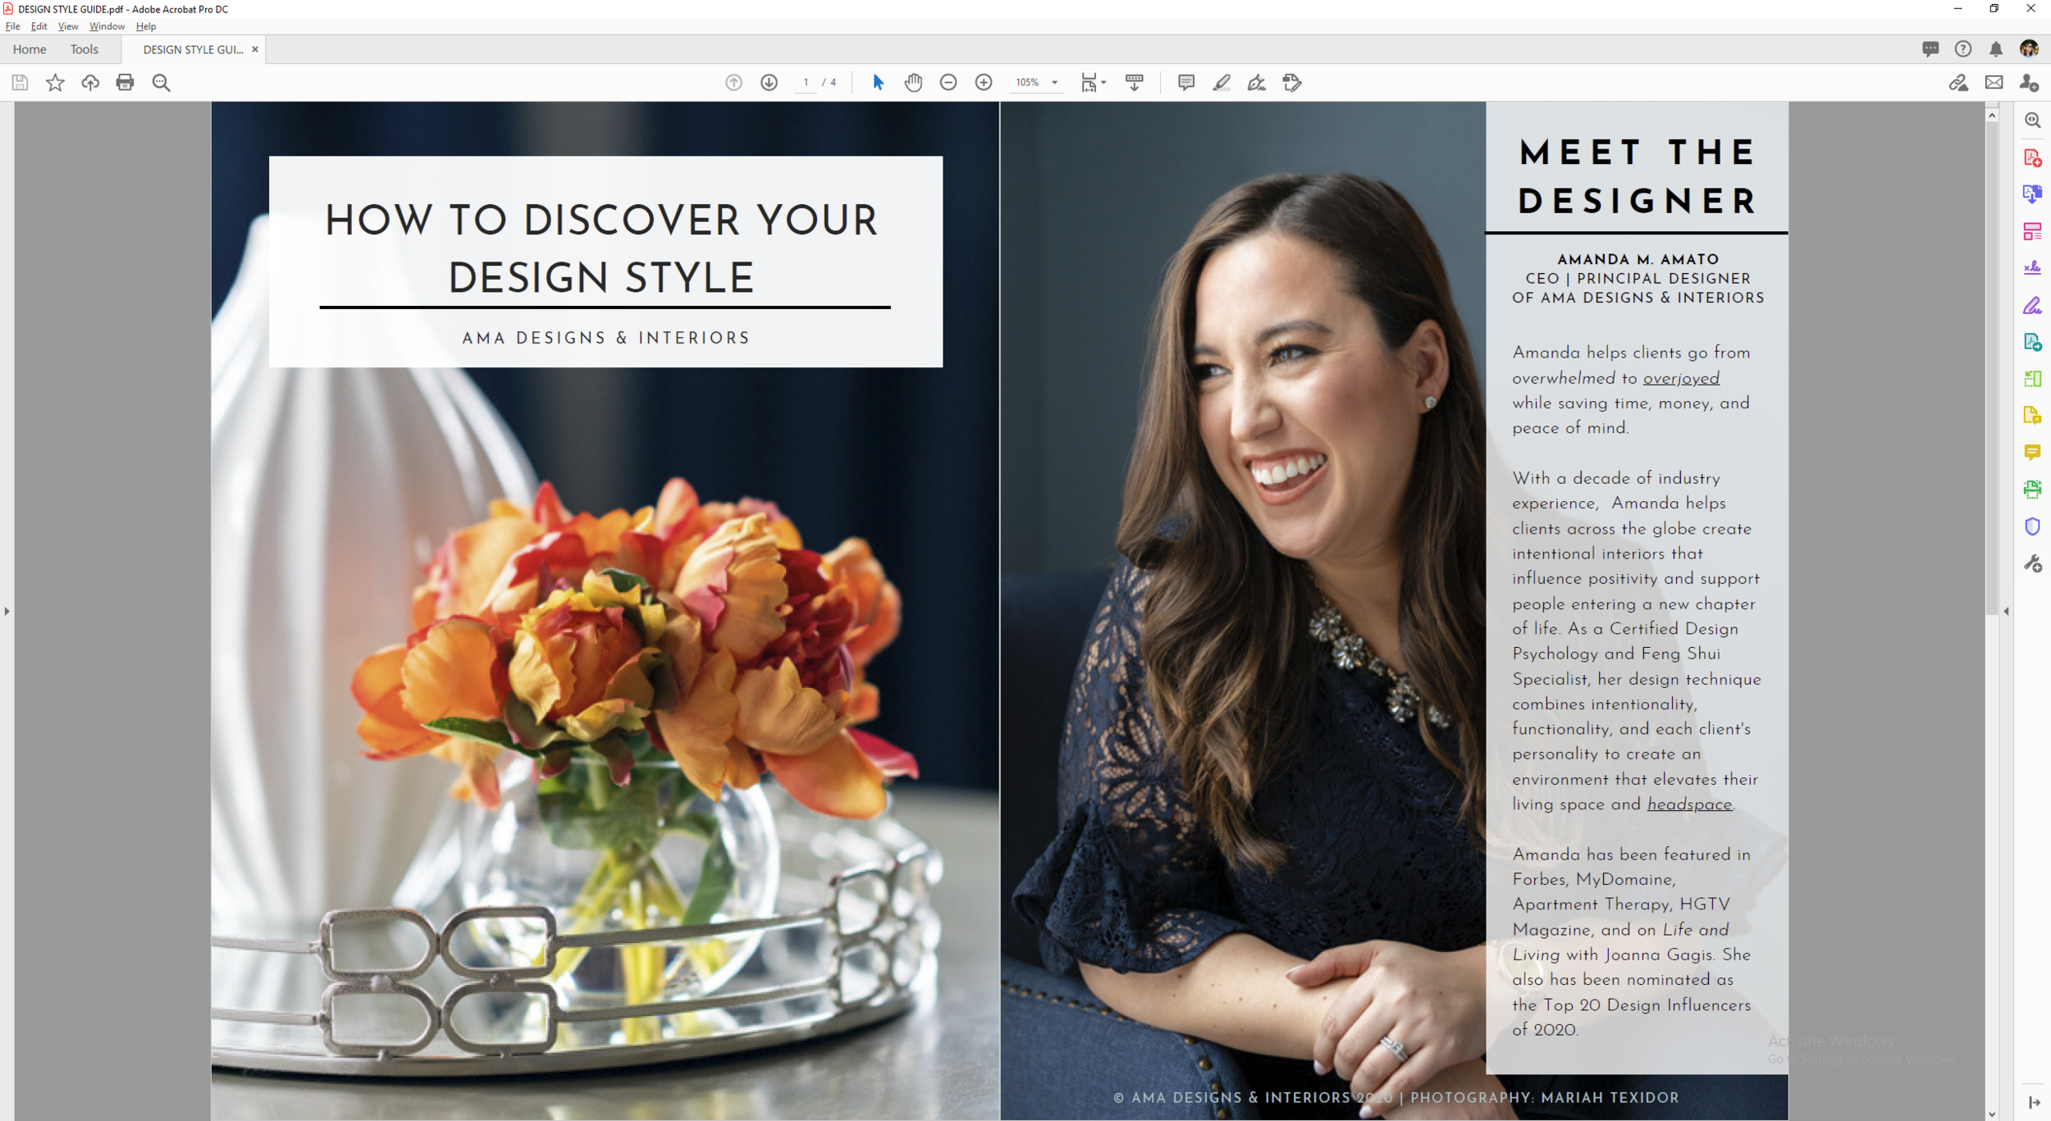Viewport: 2051px width, 1121px height.
Task: Print the document with printer icon
Action: [x=125, y=82]
